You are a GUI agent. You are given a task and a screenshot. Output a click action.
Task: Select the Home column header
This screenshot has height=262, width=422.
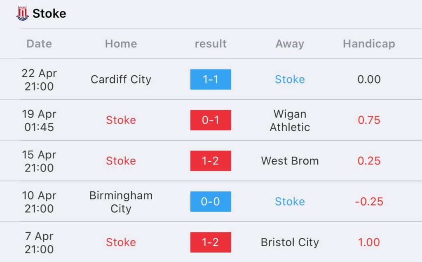tap(121, 44)
